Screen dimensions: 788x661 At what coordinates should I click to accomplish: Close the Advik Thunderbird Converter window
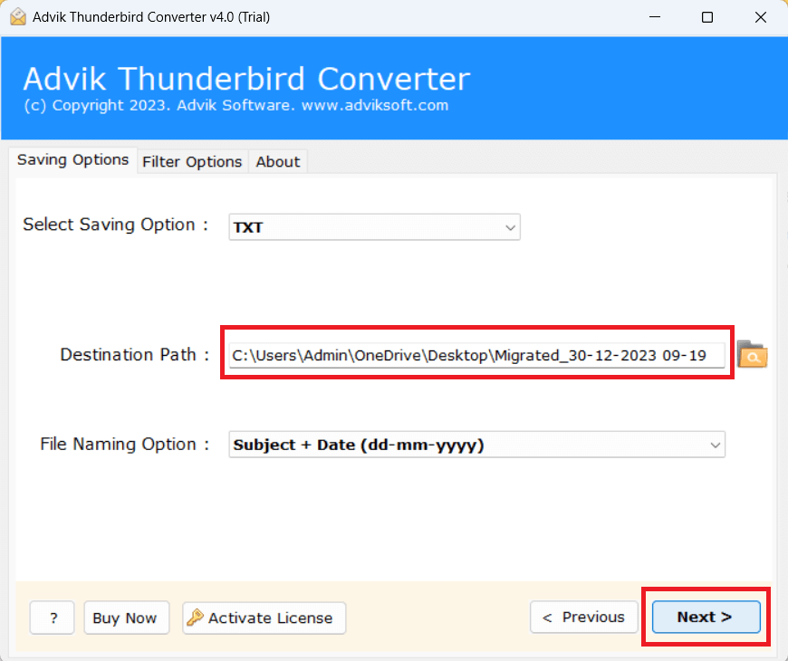tap(760, 17)
